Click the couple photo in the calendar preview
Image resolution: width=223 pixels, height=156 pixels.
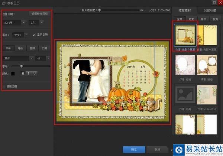click(91, 81)
